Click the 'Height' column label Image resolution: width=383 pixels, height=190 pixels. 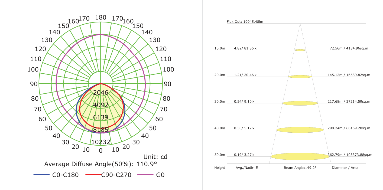click(x=220, y=168)
